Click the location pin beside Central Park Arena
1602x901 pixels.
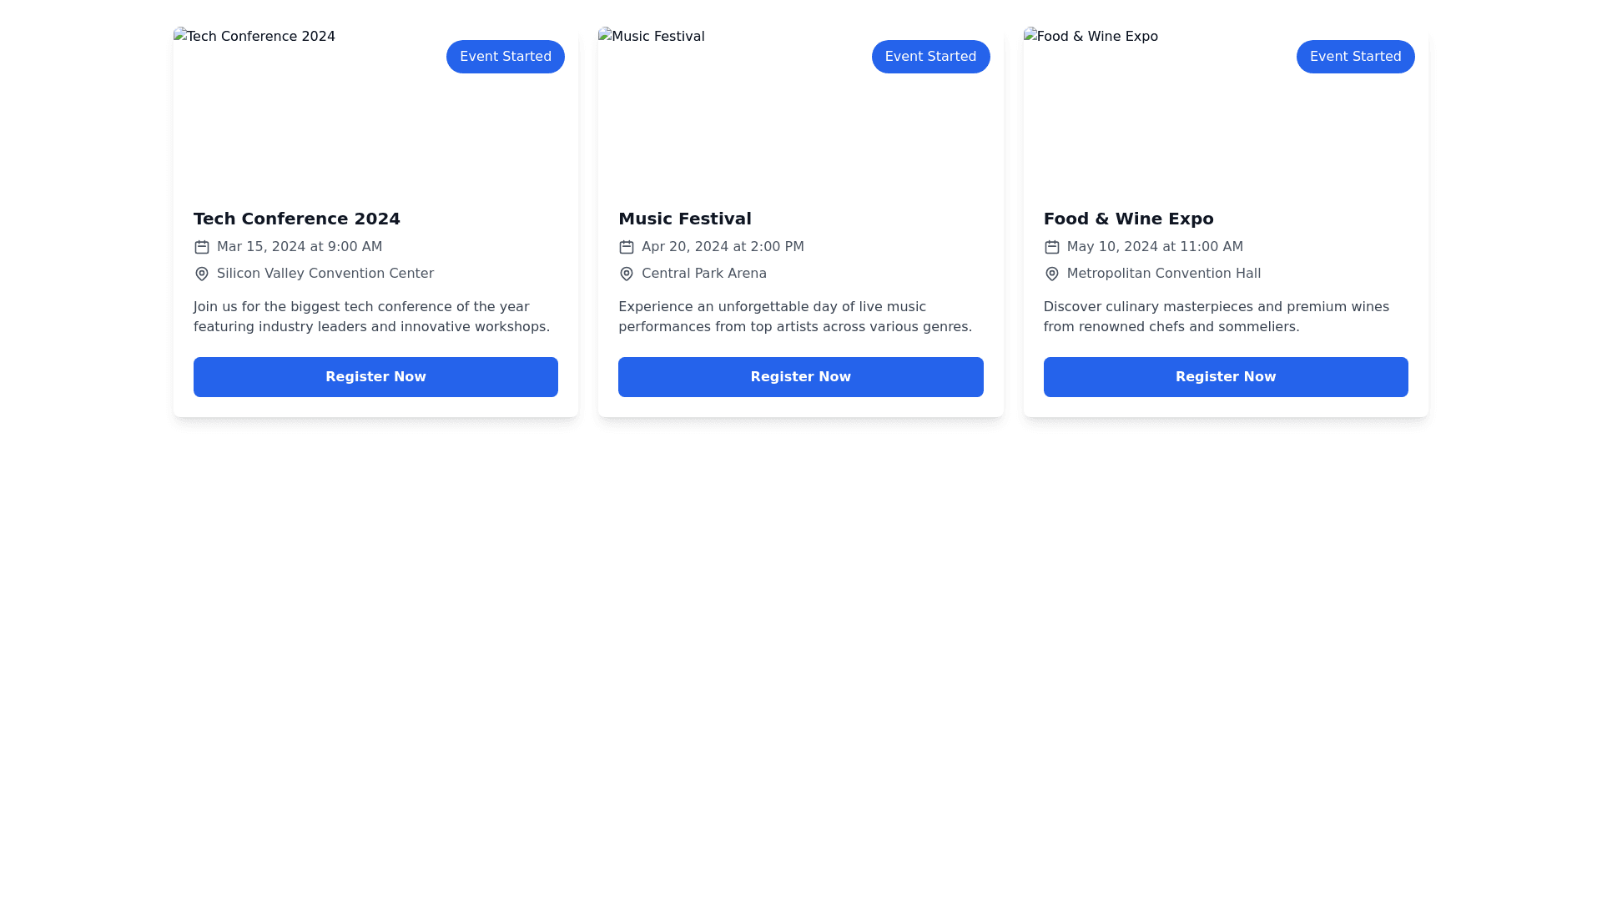[x=626, y=274]
